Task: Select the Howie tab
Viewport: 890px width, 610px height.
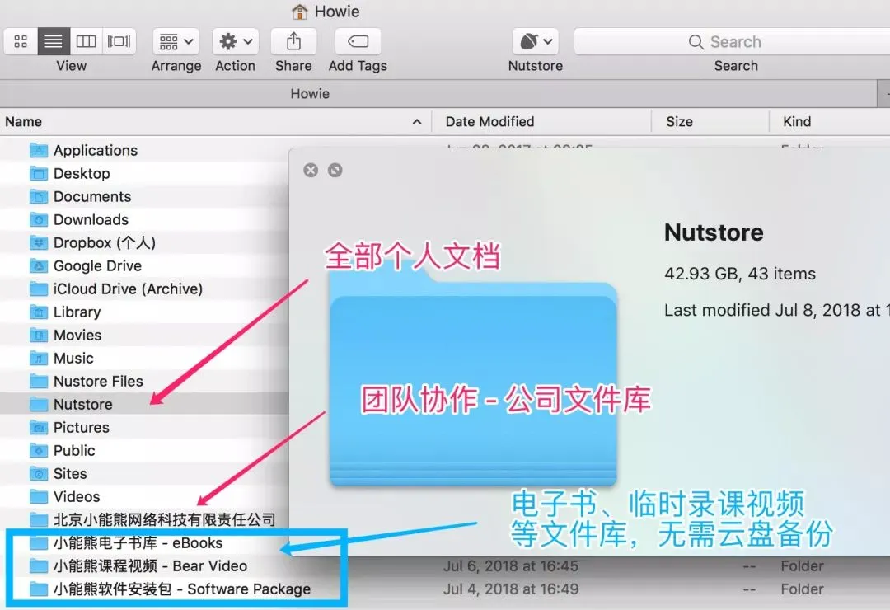Action: coord(310,94)
